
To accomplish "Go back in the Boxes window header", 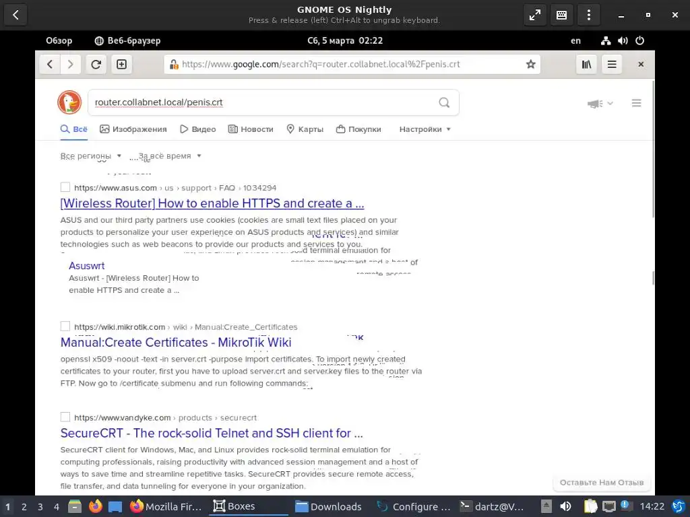I will [15, 15].
